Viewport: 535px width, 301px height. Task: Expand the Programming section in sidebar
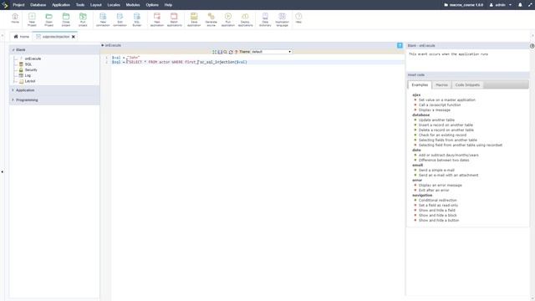54,100
